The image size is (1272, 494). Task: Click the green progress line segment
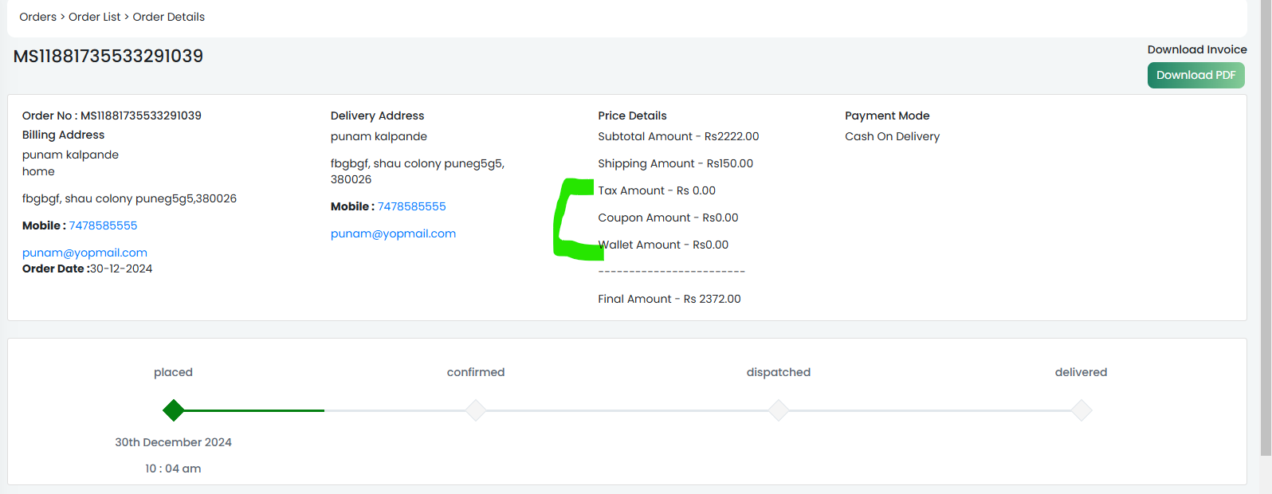tap(253, 410)
